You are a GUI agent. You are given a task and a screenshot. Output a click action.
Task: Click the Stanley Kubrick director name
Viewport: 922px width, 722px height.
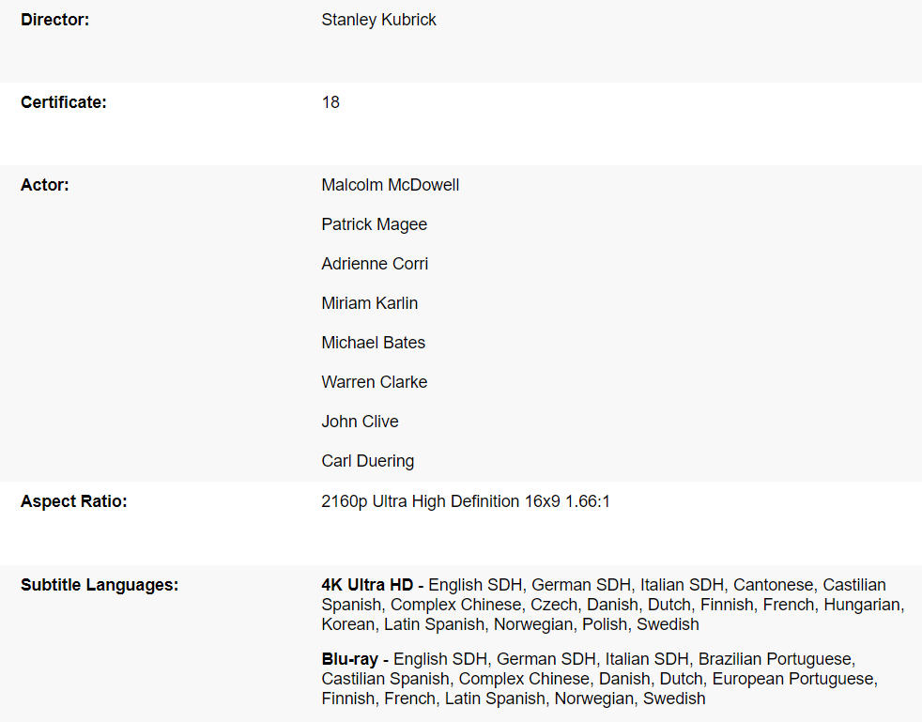pos(378,20)
